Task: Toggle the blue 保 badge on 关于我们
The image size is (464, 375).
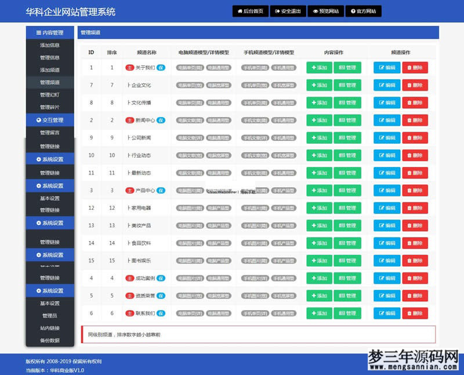Action: 161,68
